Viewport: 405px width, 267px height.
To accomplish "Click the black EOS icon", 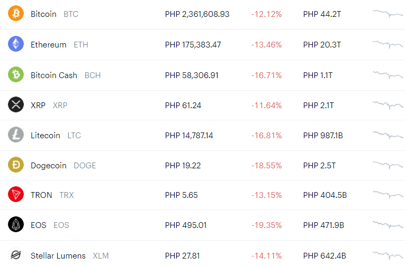I will (16, 224).
